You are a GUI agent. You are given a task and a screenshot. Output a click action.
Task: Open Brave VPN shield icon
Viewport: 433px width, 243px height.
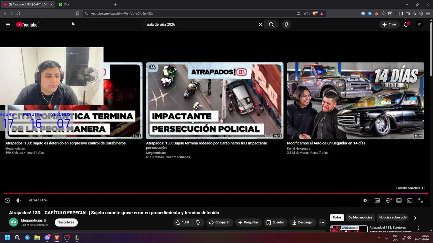coord(421,13)
